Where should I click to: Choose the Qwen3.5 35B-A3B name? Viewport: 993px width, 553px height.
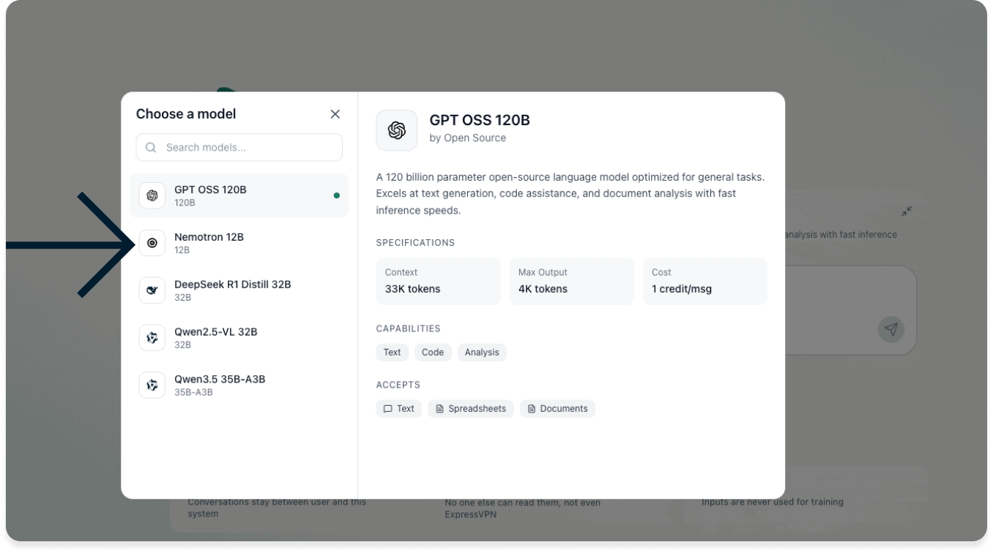pos(220,380)
